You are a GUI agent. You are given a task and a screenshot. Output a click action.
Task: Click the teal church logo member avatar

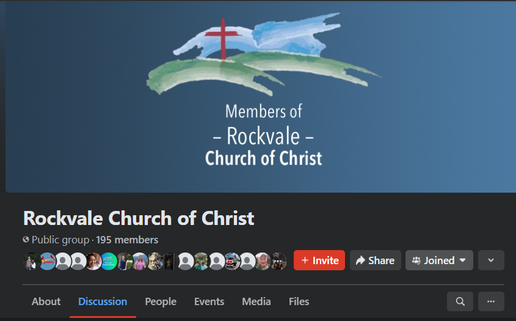109,261
